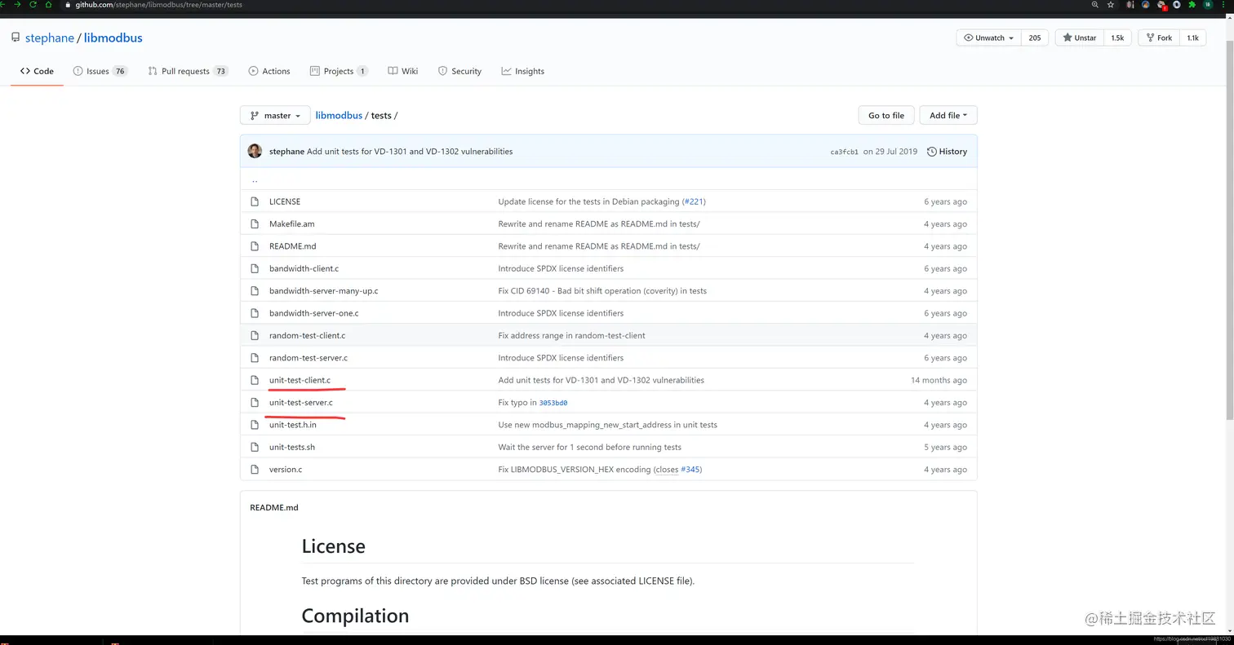Open the Projects tab

339,71
